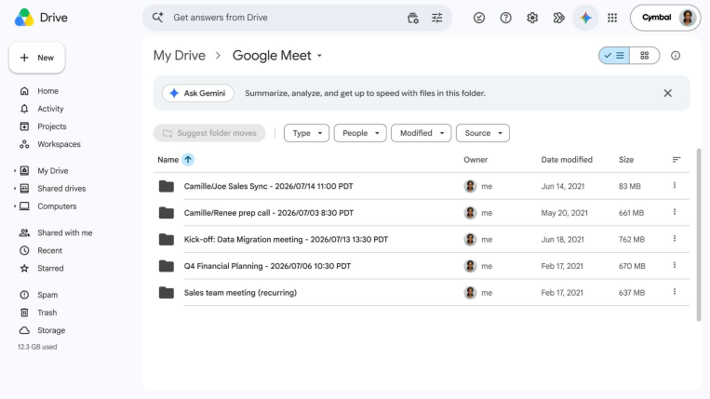Click the 12.3 GB used storage link

coord(37,347)
